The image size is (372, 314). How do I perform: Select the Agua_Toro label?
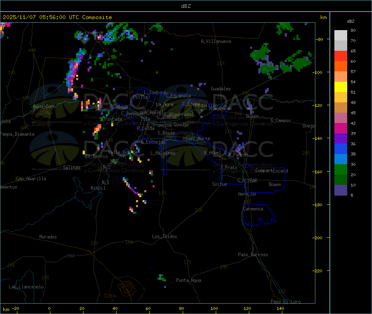(x=44, y=106)
